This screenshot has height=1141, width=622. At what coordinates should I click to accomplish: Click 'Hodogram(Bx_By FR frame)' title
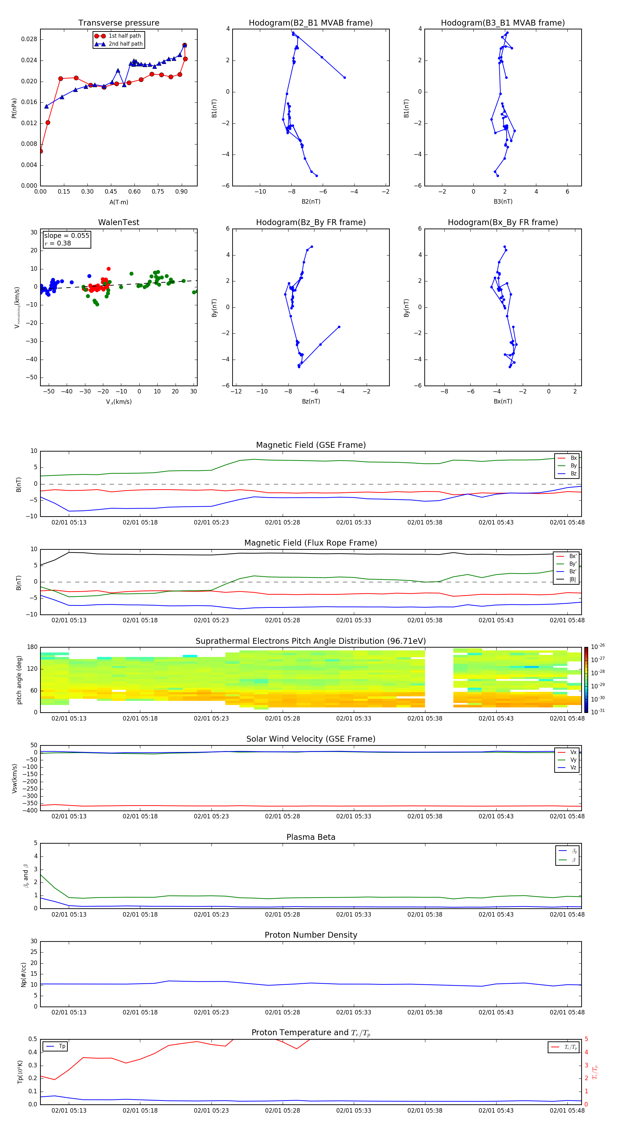pyautogui.click(x=503, y=222)
